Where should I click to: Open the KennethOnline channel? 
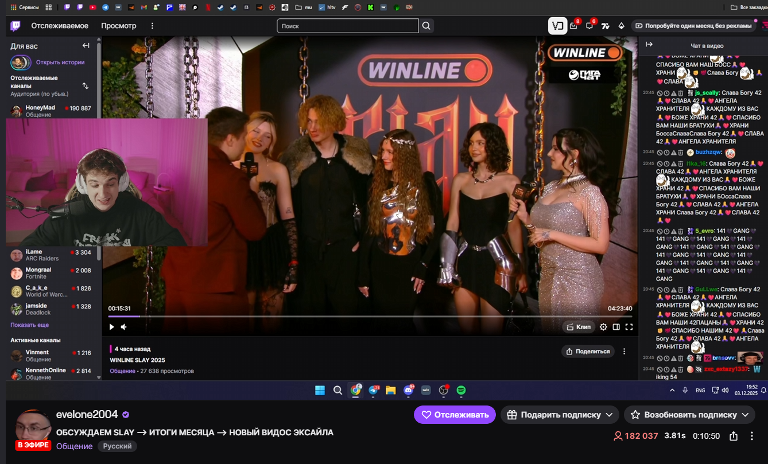click(51, 373)
